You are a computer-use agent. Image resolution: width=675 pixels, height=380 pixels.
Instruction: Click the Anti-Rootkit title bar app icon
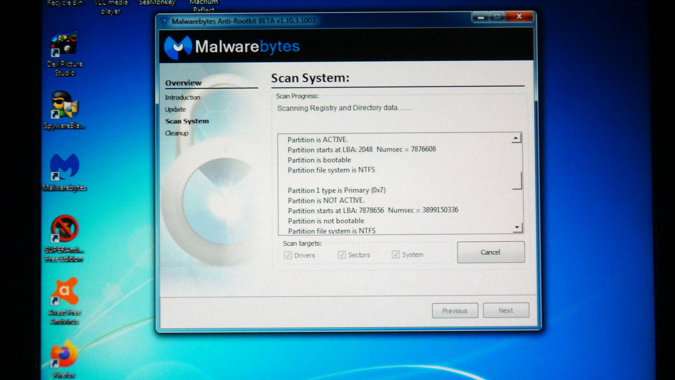tap(165, 21)
